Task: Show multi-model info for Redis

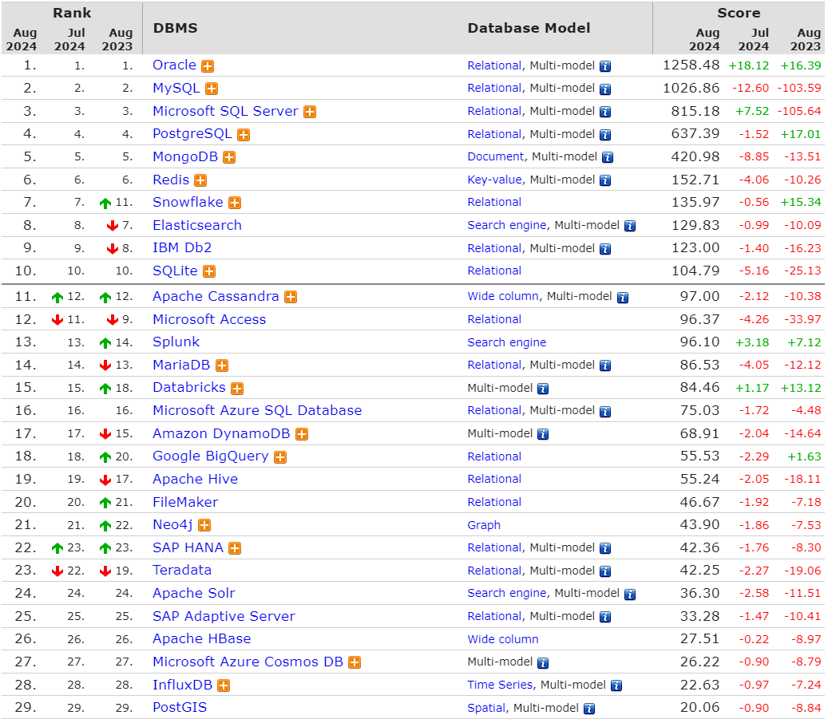Action: 605,180
